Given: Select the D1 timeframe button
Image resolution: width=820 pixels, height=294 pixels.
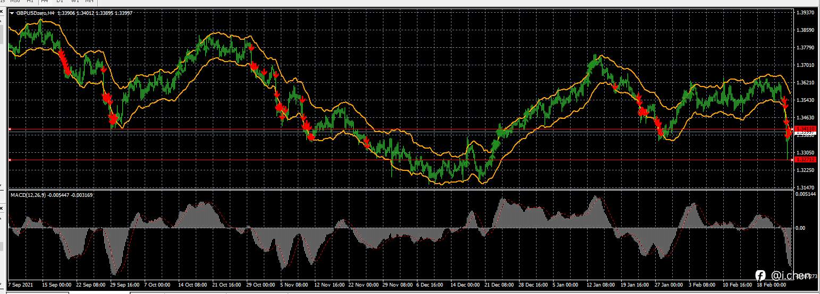Looking at the screenshot, I should pos(60,2).
